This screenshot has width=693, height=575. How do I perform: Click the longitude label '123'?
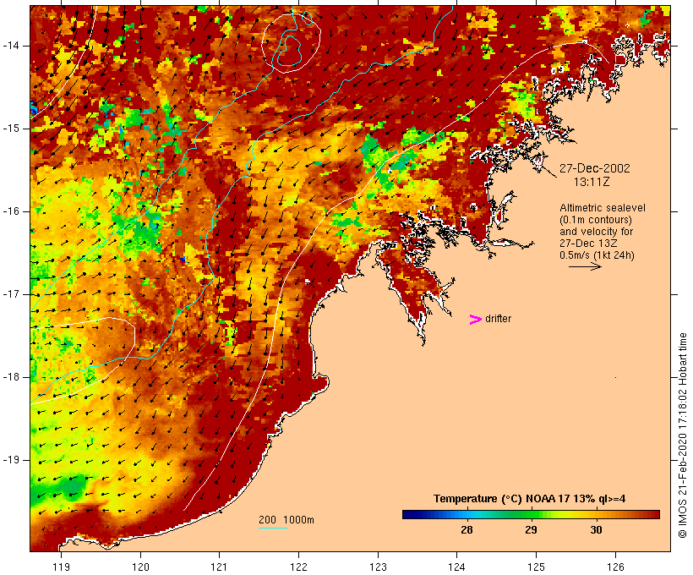point(378,567)
